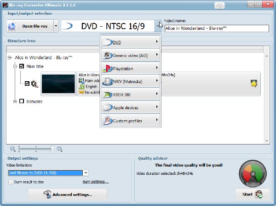Select the Bonuses tree label

click(x=34, y=101)
